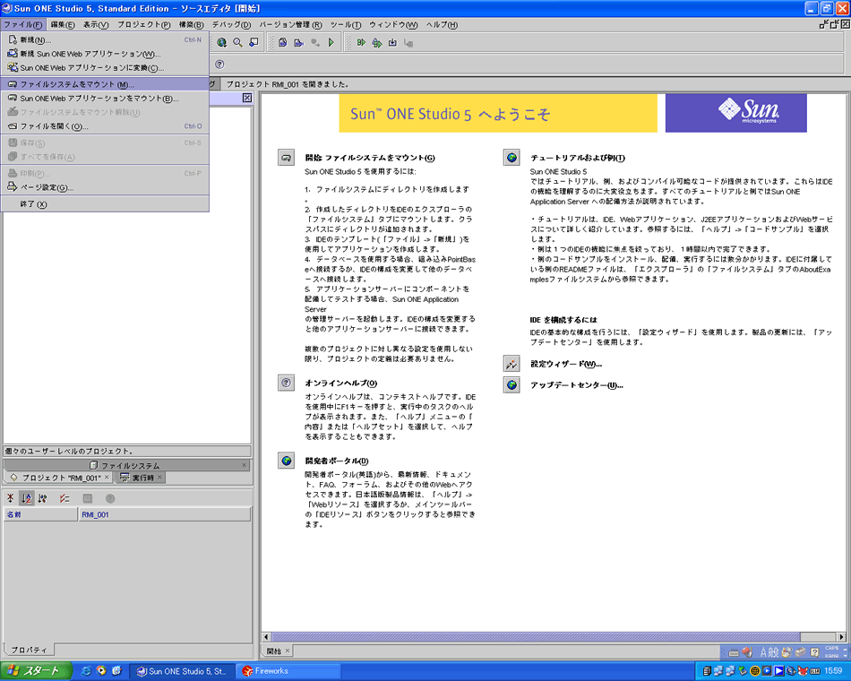
Task: Click the help question mark toolbar icon
Action: click(219, 65)
